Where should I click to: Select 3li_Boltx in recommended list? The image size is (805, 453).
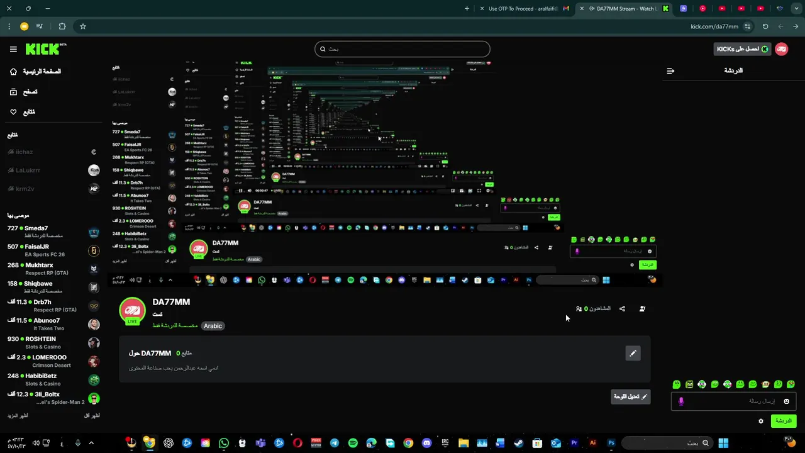(53, 398)
